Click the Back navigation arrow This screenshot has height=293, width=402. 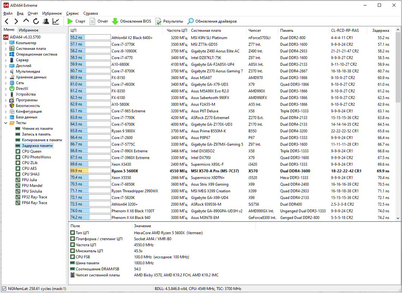[x=7, y=21]
